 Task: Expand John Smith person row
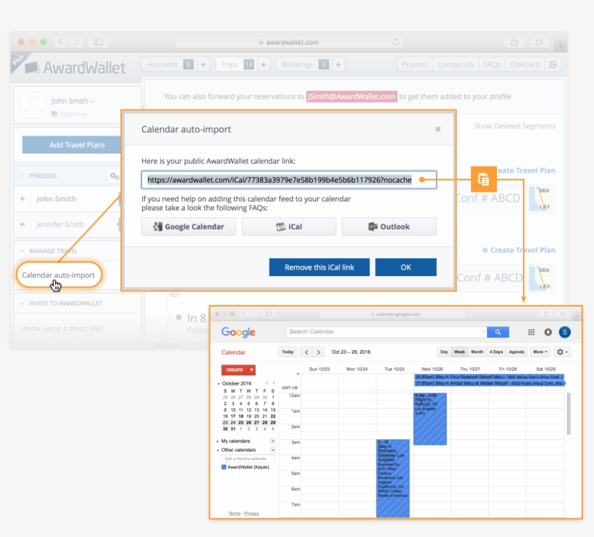(22, 199)
